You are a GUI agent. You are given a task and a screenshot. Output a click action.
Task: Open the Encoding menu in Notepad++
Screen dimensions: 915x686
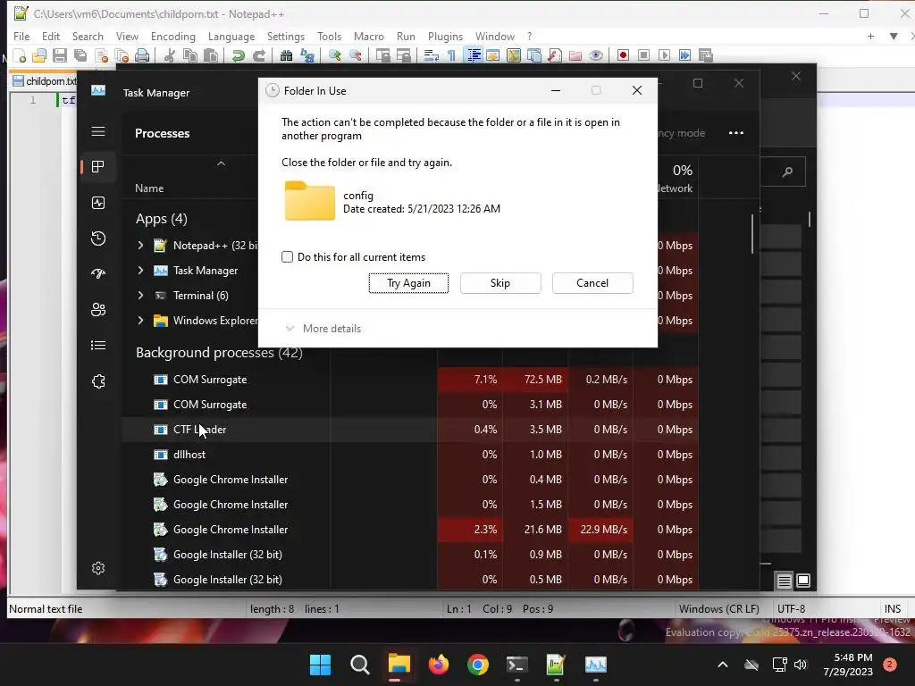(172, 36)
